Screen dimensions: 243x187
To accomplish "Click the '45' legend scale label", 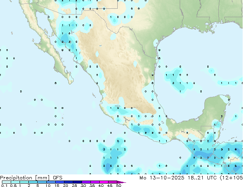I will pos(110,185).
